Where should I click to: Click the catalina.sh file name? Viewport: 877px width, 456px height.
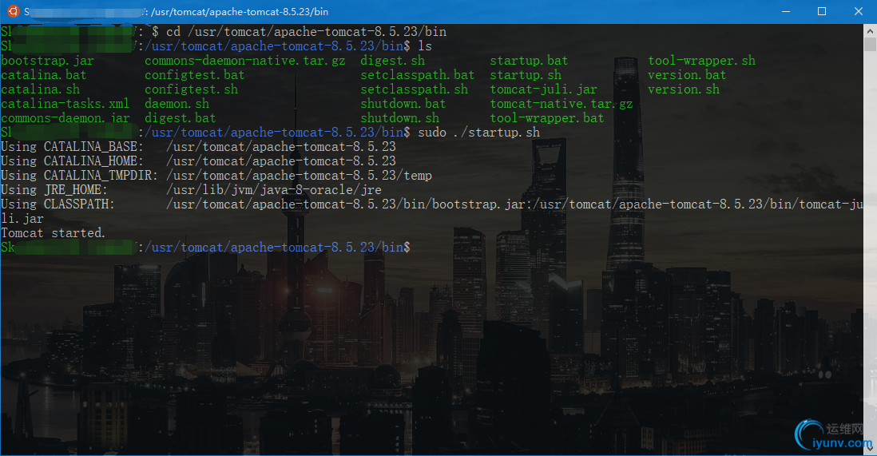coord(40,89)
